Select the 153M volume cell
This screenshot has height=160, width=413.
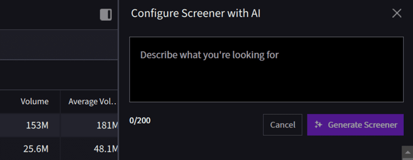point(37,126)
